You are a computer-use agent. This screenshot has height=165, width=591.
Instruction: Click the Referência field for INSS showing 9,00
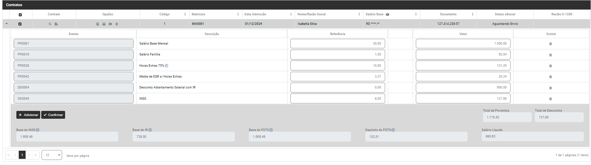click(x=338, y=99)
